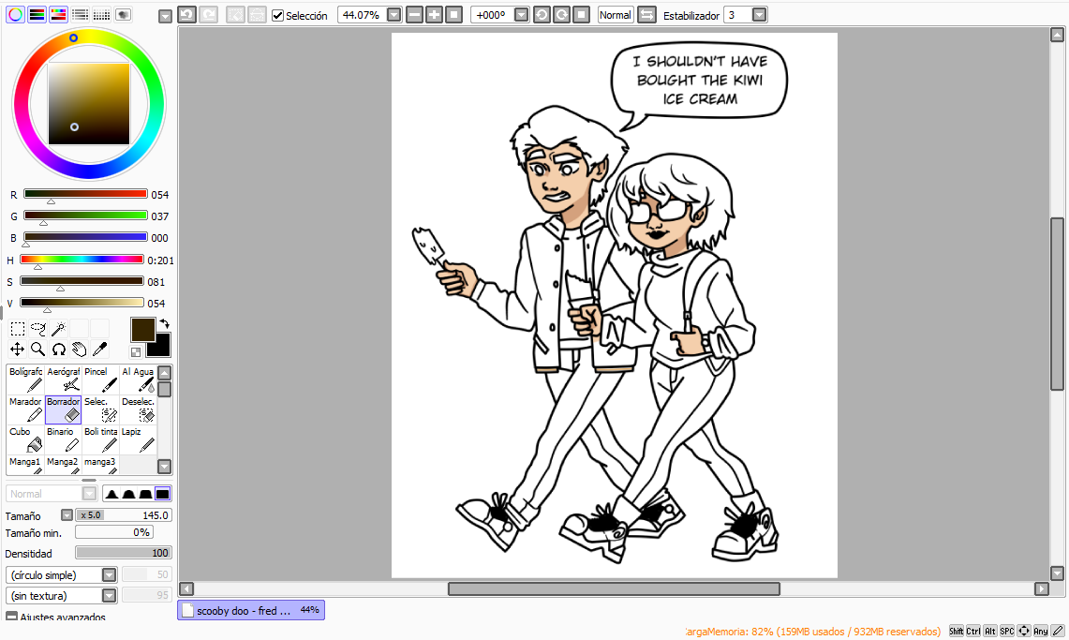Switch to the scooby doo - fred document tab
The height and width of the screenshot is (640, 1069).
pyautogui.click(x=251, y=610)
